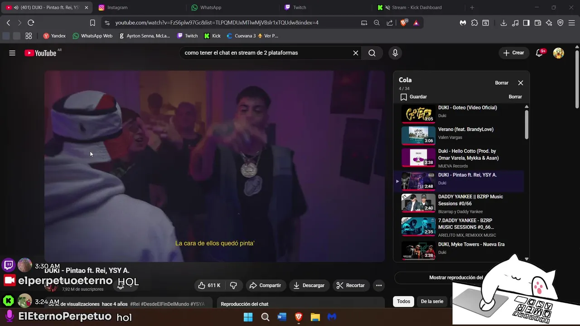Click the Compartir share button
Screen dimensions: 580x326
point(266,285)
